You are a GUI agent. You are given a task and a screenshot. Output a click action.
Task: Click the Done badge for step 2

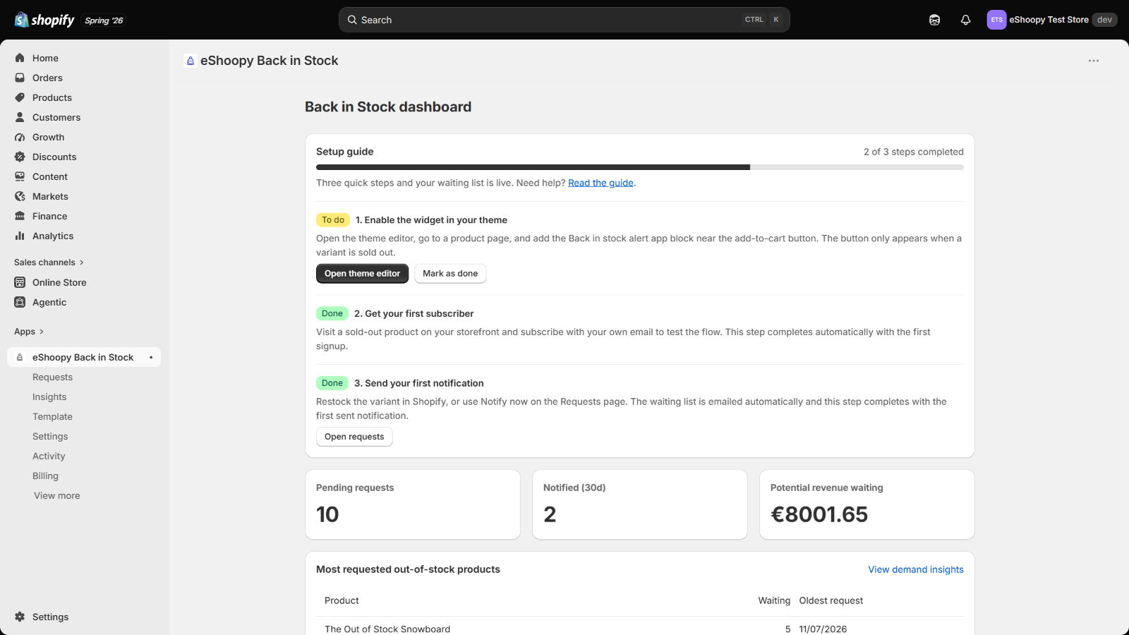[x=332, y=313]
